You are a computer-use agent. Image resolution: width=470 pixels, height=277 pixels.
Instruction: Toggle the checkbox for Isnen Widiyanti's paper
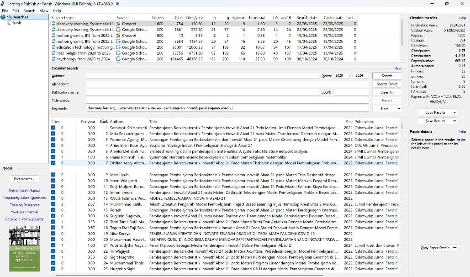[53, 181]
